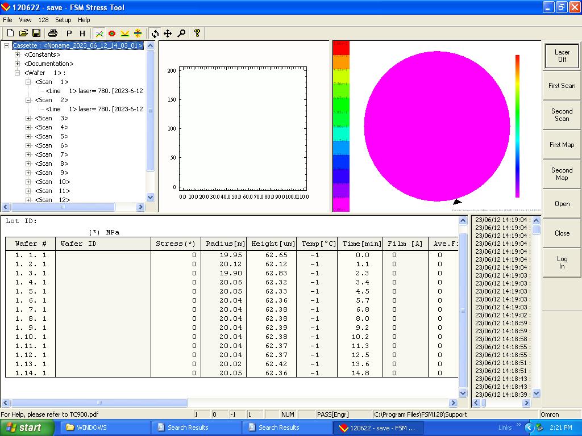
Task: Save using the floppy disk icon
Action: (x=36, y=33)
